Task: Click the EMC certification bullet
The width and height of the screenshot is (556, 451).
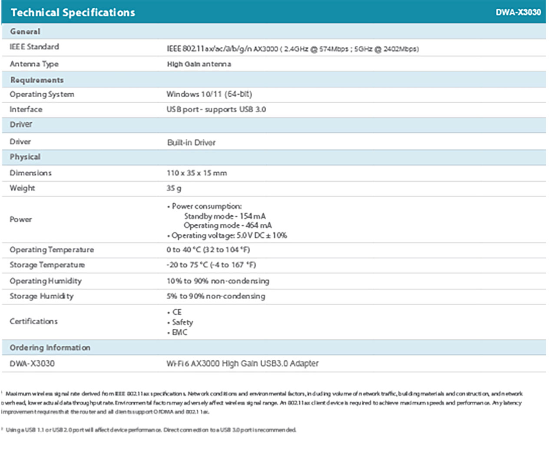Action: [x=177, y=332]
